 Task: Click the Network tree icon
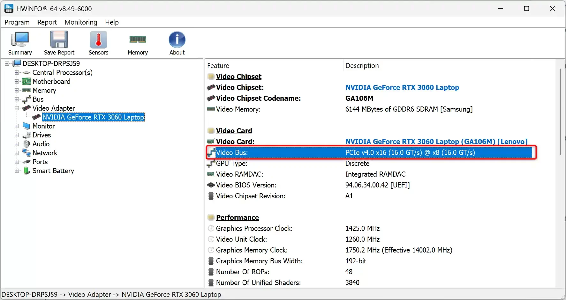26,153
